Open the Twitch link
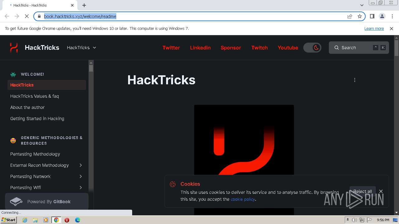399x224 pixels. point(259,48)
